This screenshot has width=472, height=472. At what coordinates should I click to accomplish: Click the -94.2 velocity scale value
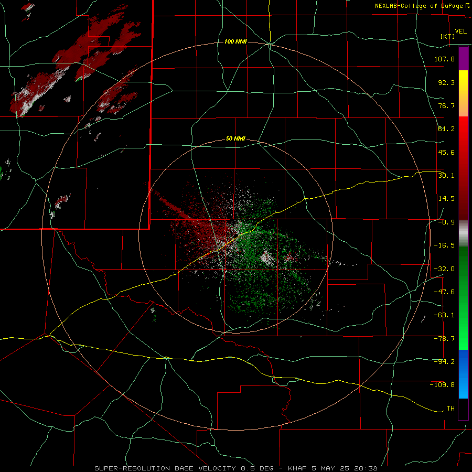(444, 362)
